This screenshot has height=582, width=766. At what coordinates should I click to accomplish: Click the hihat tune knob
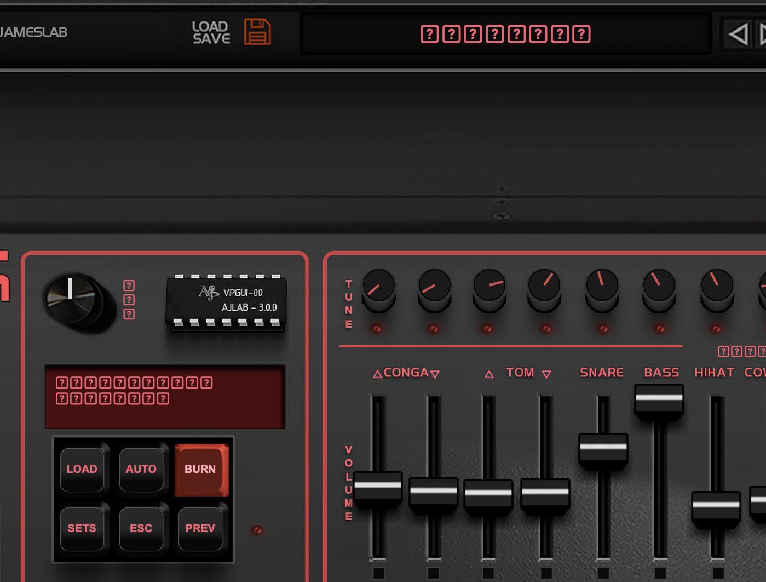(x=717, y=286)
